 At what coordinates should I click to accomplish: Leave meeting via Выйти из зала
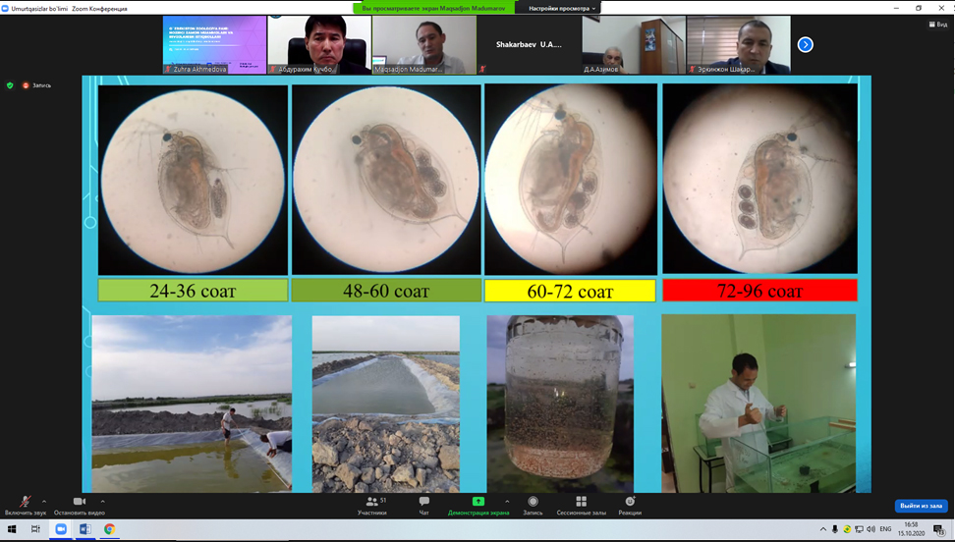[x=921, y=506]
